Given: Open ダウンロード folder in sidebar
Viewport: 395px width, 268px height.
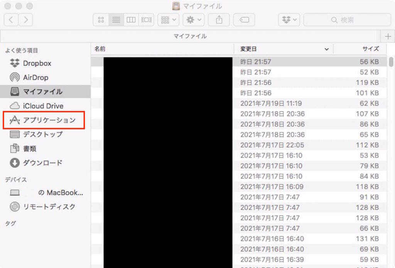Looking at the screenshot, I should 42,163.
